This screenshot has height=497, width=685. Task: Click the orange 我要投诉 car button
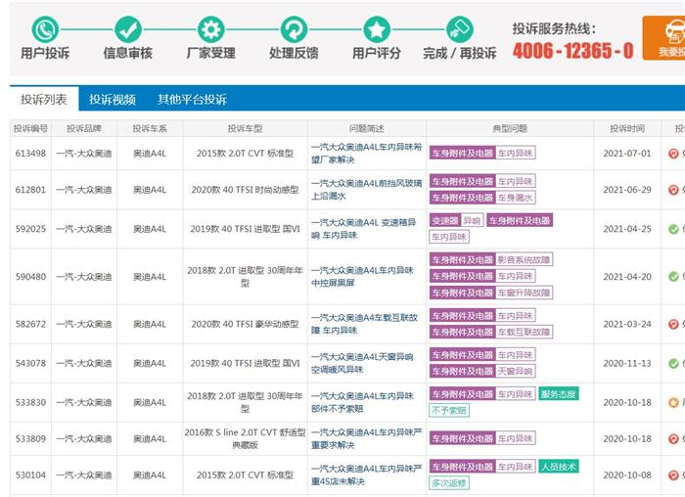click(x=663, y=38)
